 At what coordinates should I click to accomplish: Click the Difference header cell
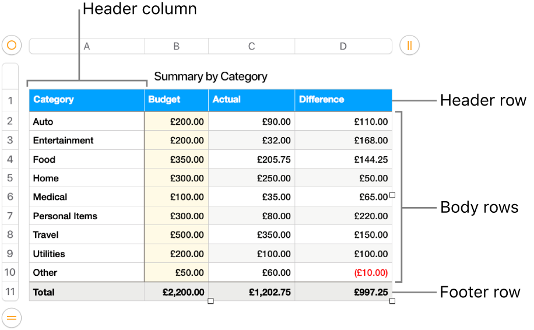[343, 100]
